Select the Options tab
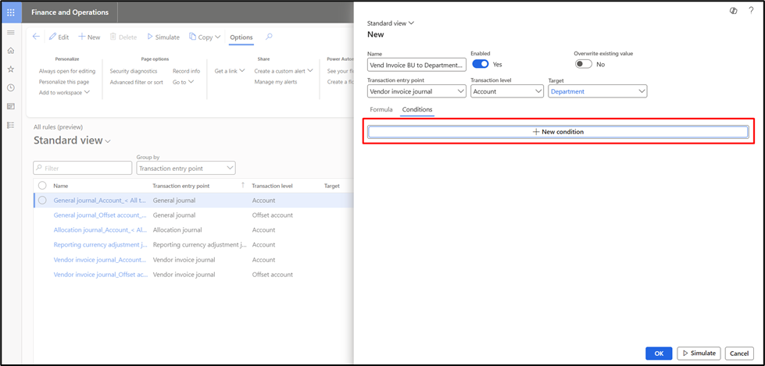The width and height of the screenshot is (765, 366). 241,37
